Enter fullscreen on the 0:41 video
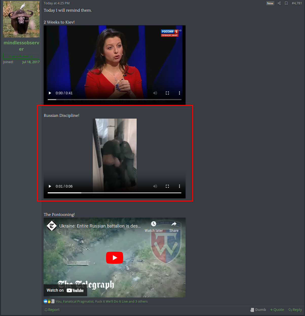Image resolution: width=305 pixels, height=316 pixels. point(167,93)
